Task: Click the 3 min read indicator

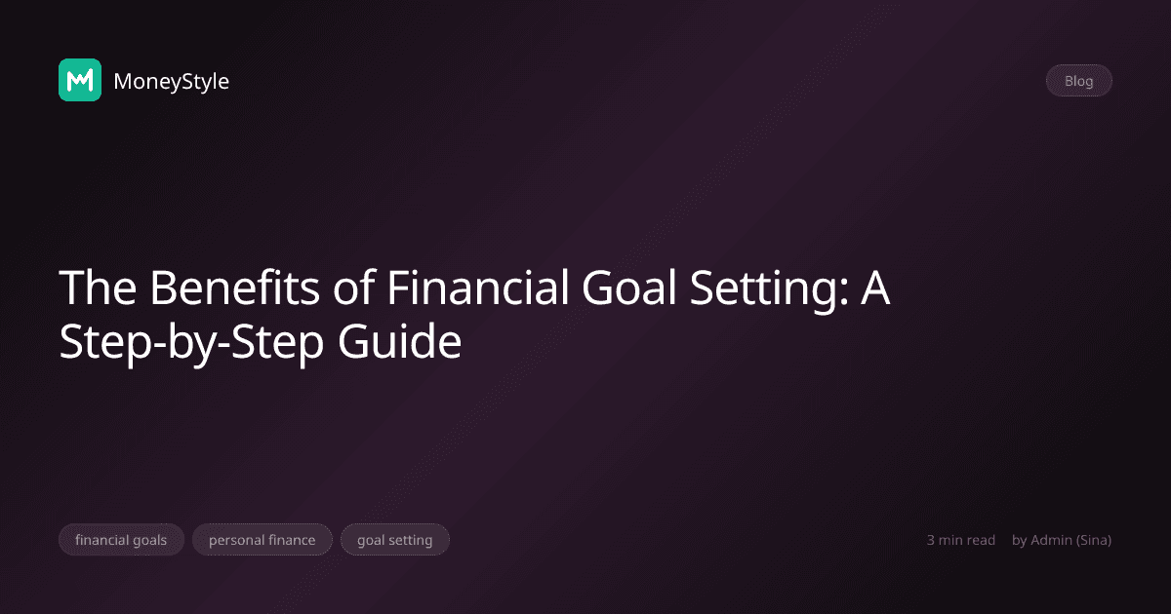Action: 961,539
